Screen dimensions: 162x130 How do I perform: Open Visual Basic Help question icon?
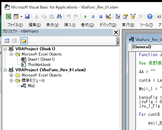pyautogui.click(x=150, y=17)
